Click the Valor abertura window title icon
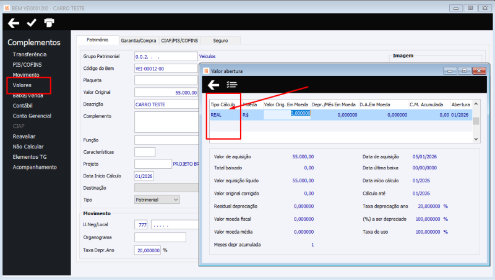 pos(207,71)
